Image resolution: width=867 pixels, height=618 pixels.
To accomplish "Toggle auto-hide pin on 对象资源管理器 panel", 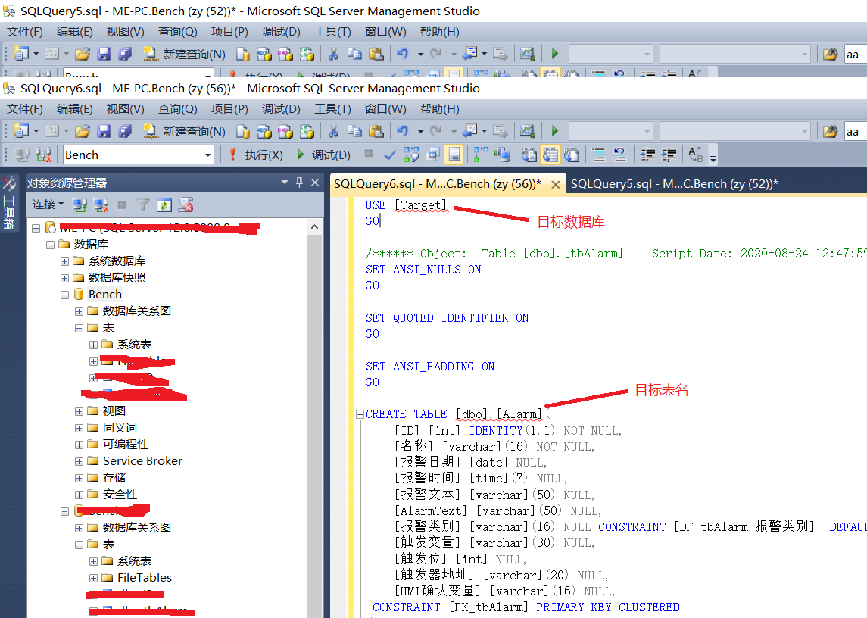I will [x=300, y=182].
